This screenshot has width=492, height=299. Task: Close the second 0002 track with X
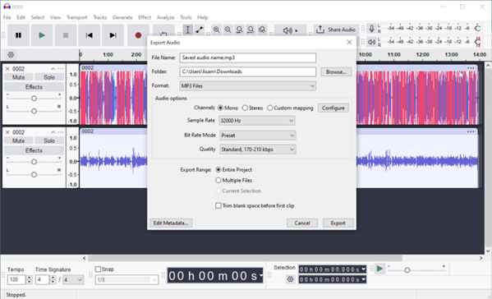(7, 132)
